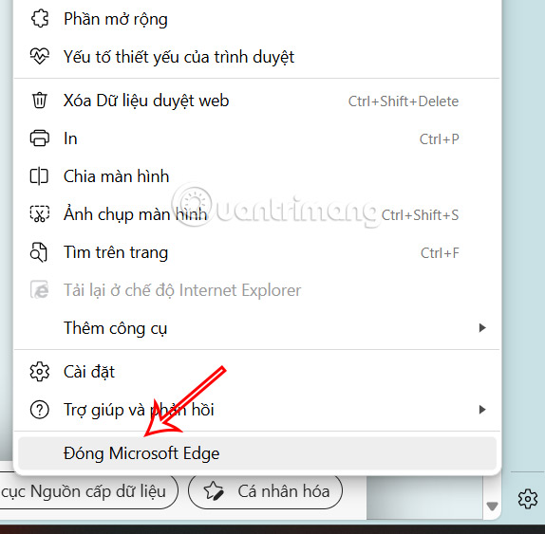Screen dimensions: 545x534
Task: Click the printer icon
Action: tap(40, 138)
